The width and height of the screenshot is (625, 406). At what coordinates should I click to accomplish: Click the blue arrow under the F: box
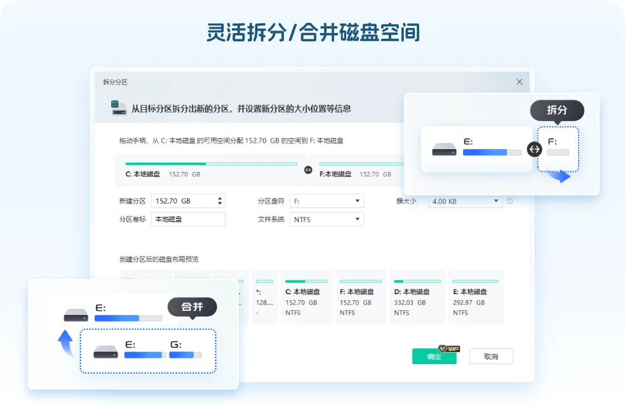click(x=559, y=176)
